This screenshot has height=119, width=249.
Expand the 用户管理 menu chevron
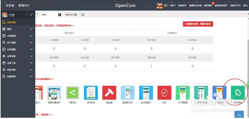point(31,43)
